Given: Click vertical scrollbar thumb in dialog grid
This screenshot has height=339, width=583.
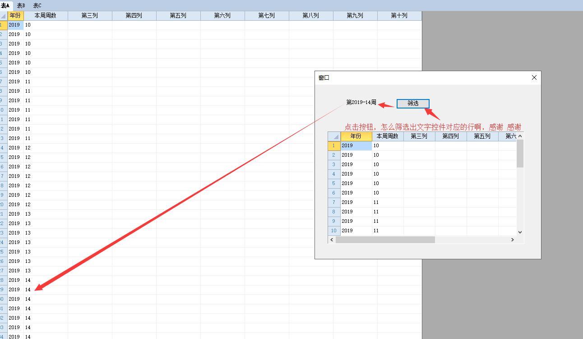Looking at the screenshot, I should (520, 154).
